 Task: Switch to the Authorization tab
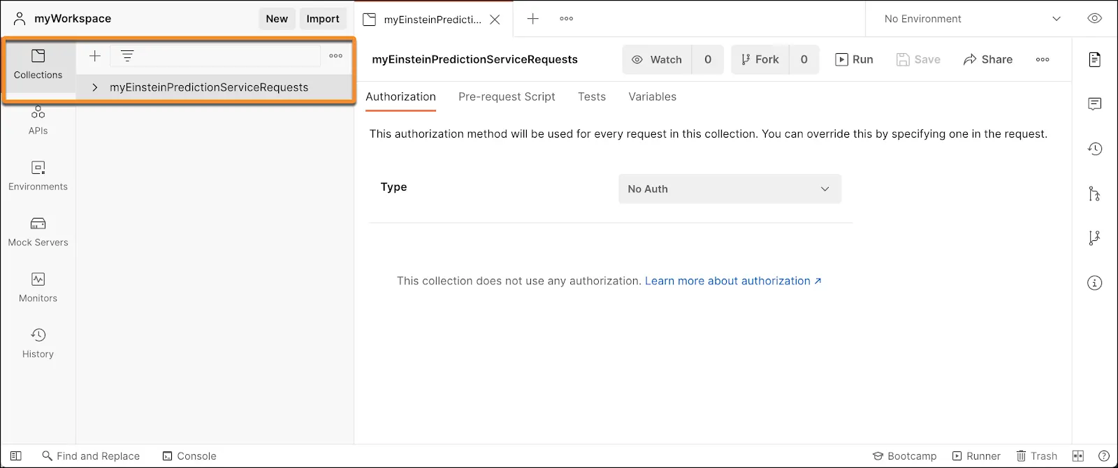[400, 96]
